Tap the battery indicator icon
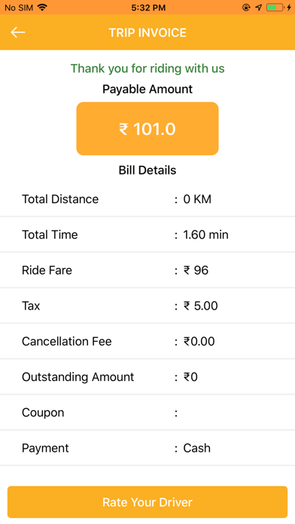 pos(275,8)
